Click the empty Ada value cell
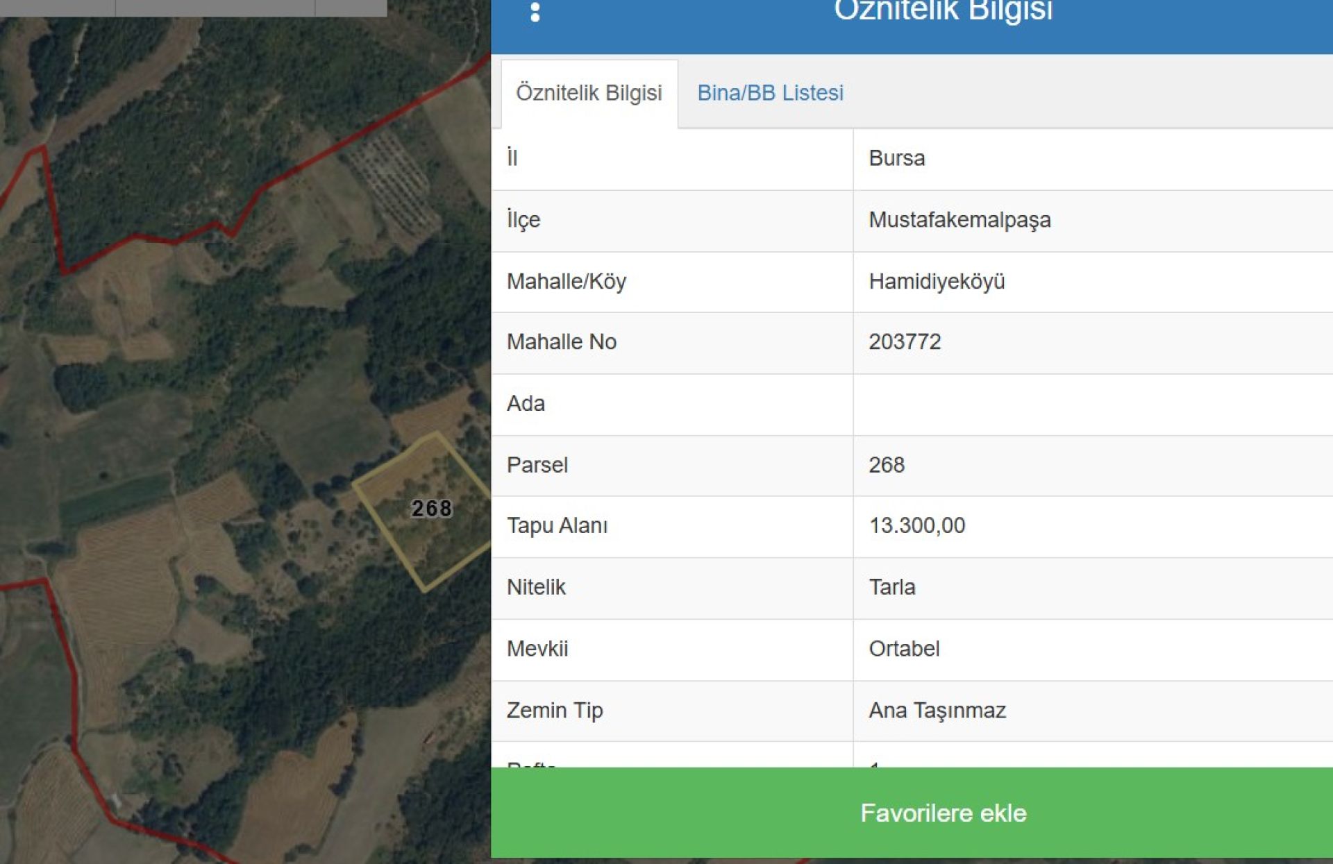1333x864 pixels. pos(1090,403)
